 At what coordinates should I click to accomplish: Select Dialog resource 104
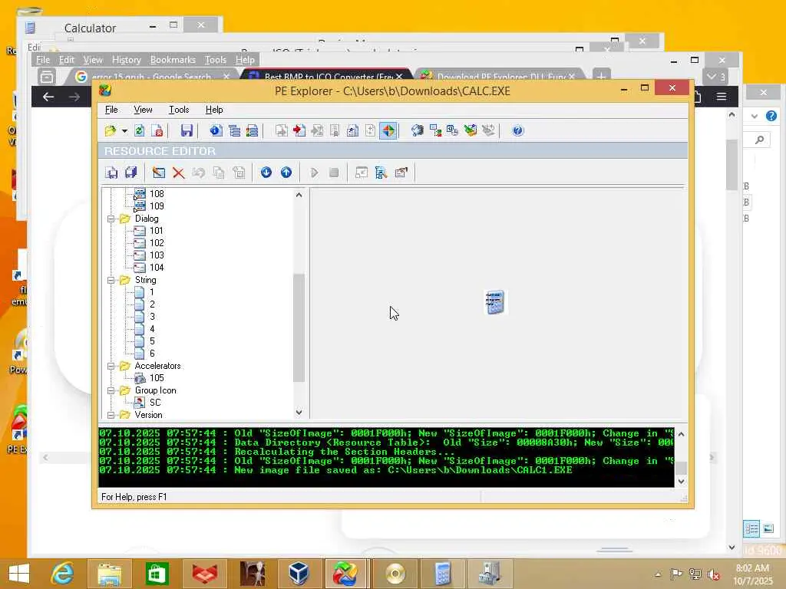click(157, 268)
